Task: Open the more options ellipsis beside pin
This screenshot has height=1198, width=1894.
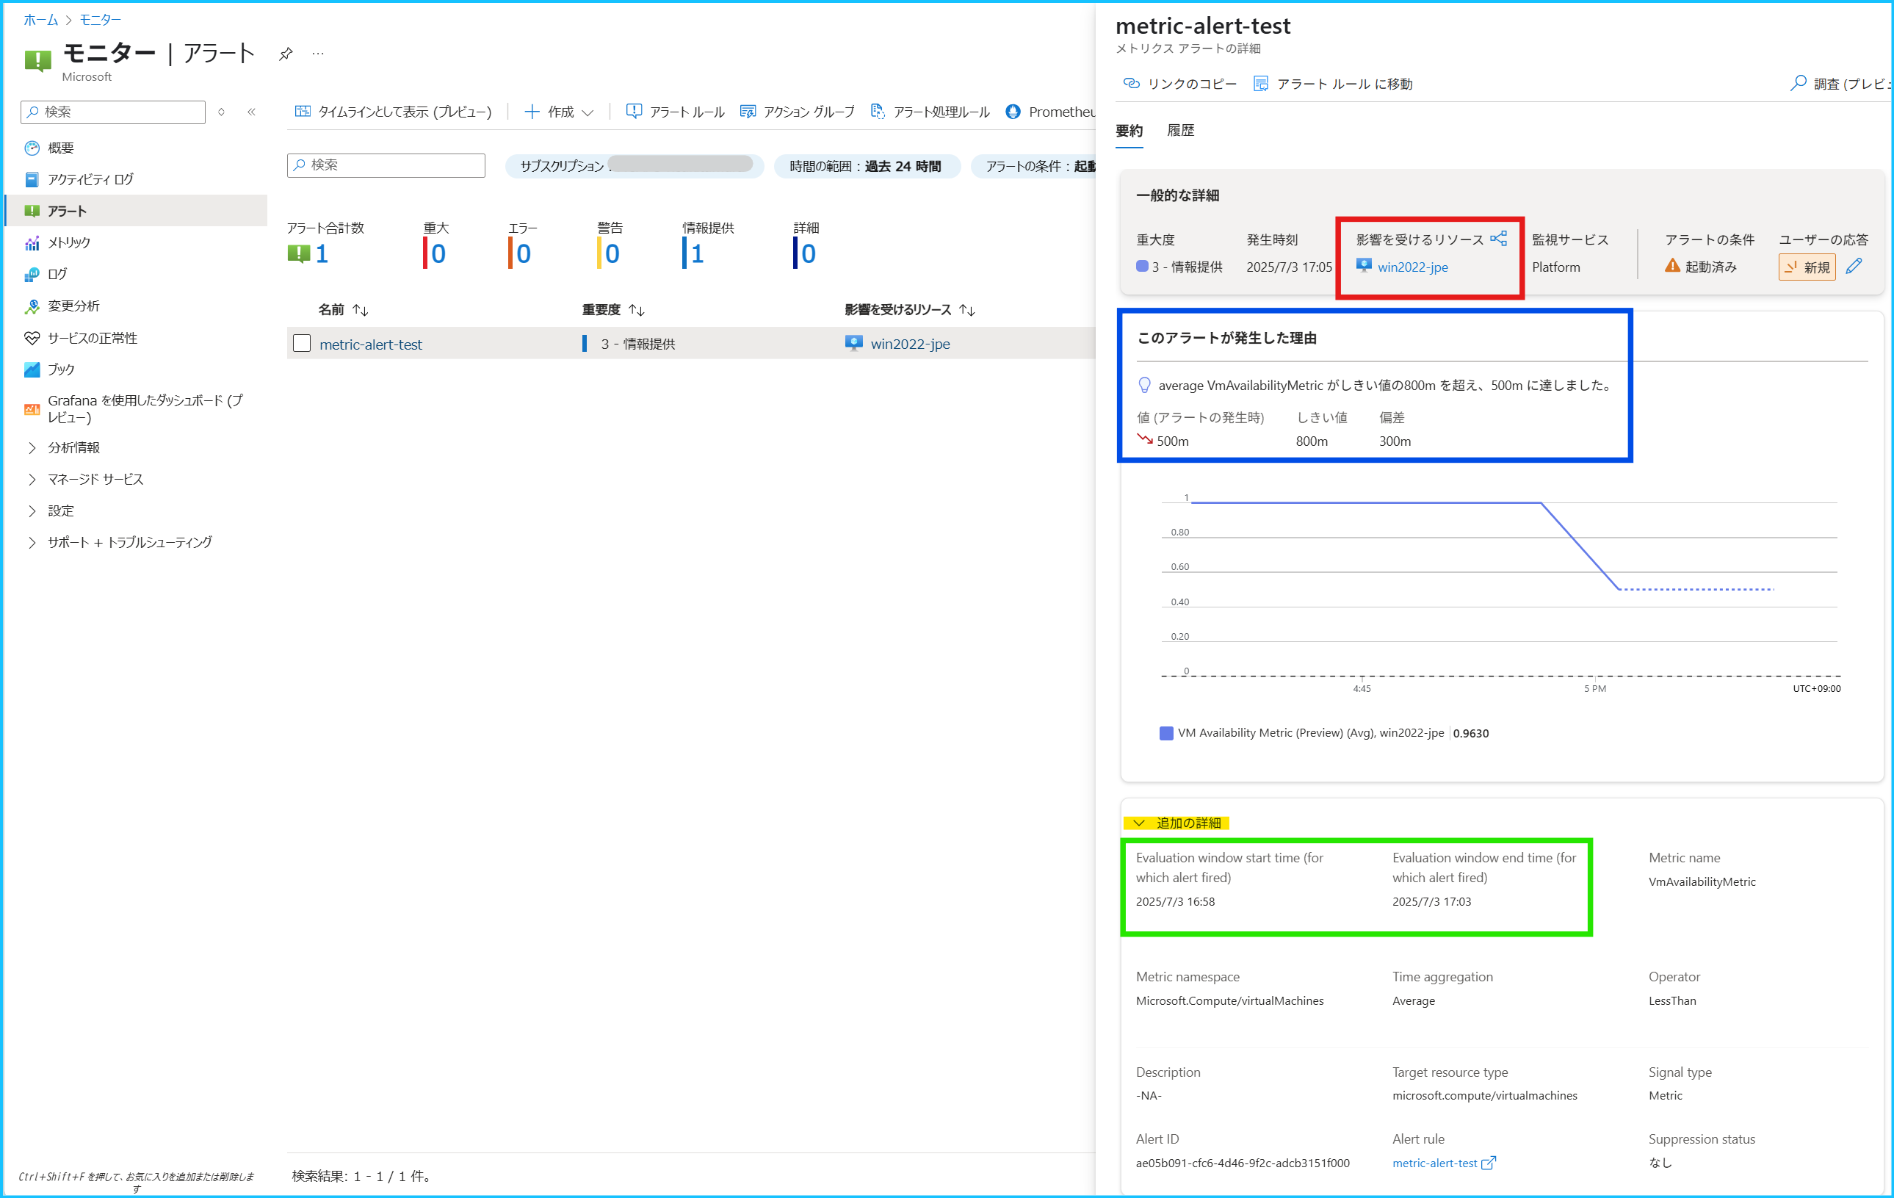Action: click(x=318, y=54)
